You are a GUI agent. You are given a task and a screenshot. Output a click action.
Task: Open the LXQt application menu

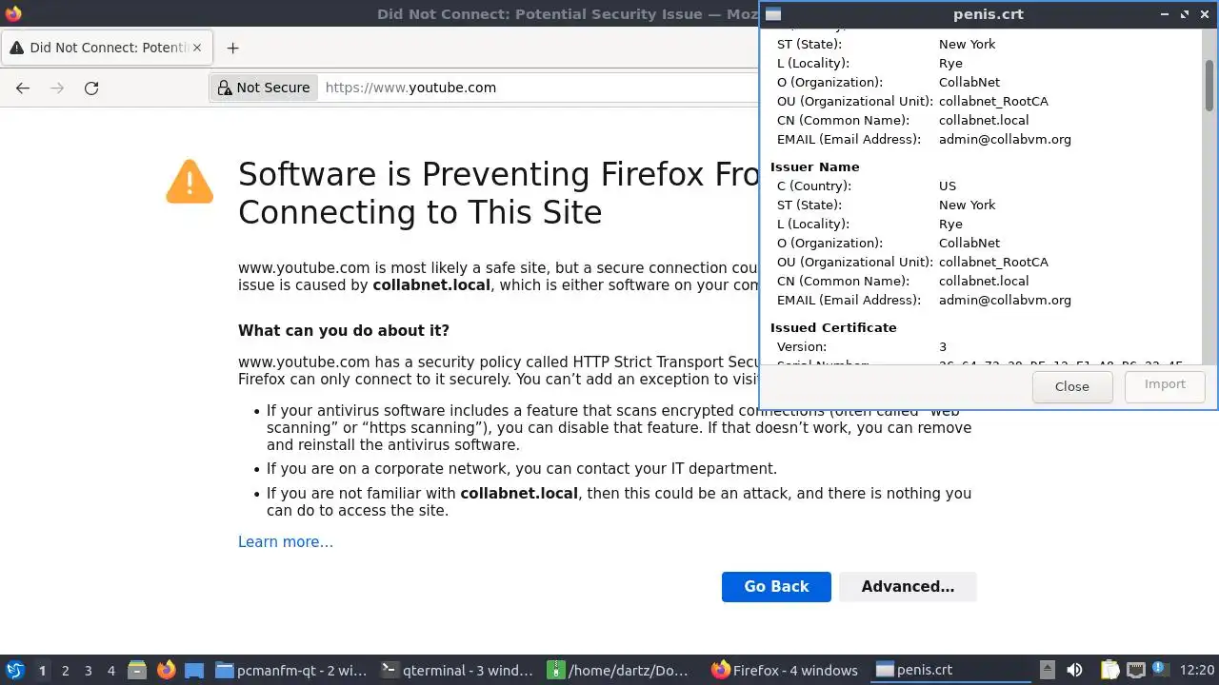[14, 670]
